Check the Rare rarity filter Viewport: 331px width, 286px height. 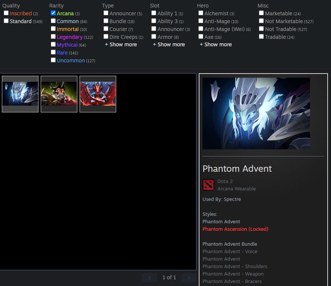[53, 52]
